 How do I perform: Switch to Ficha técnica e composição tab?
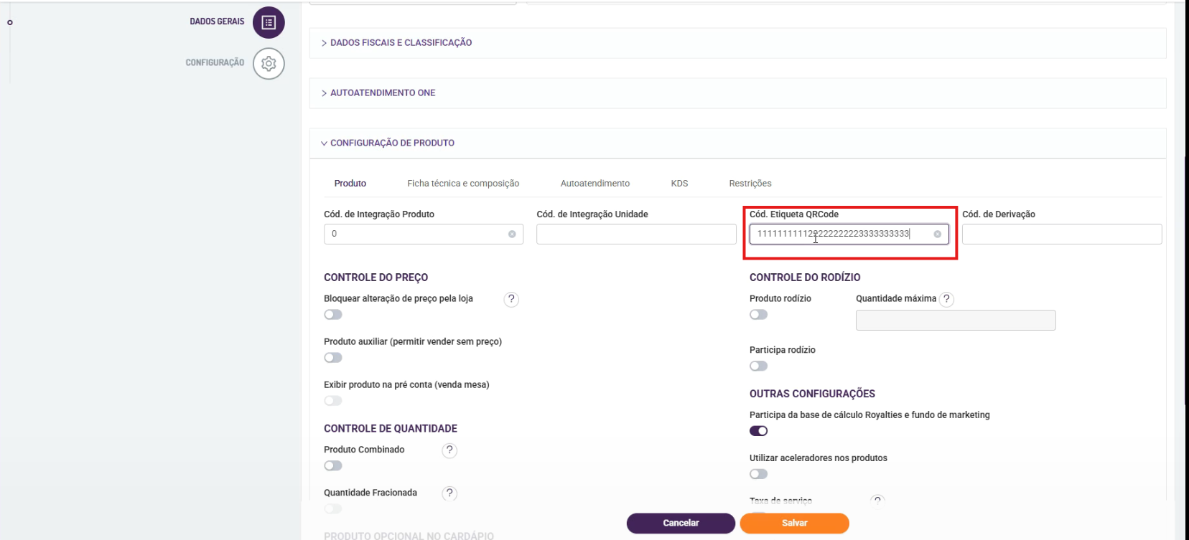463,184
